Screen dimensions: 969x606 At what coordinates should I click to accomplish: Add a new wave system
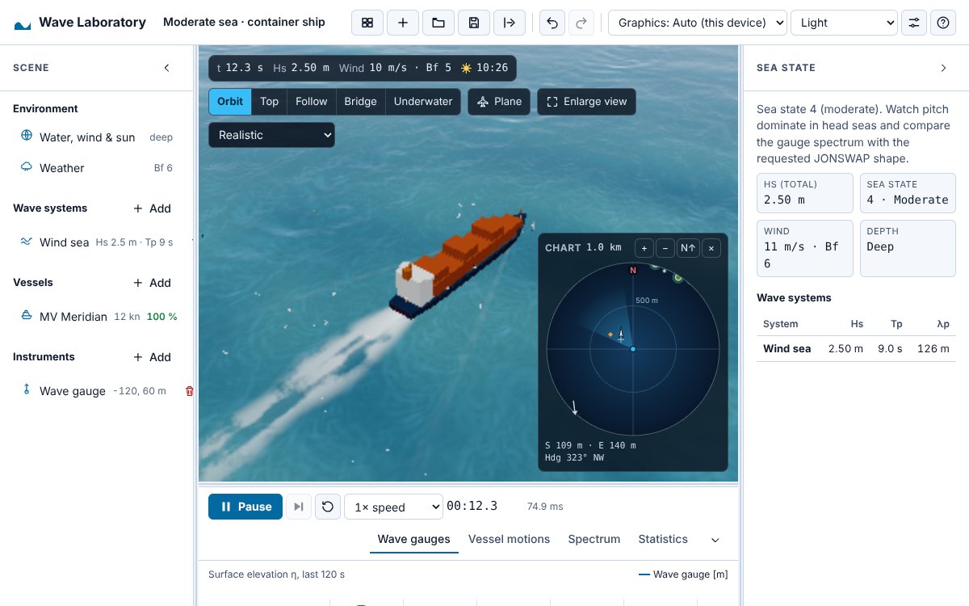coord(152,208)
